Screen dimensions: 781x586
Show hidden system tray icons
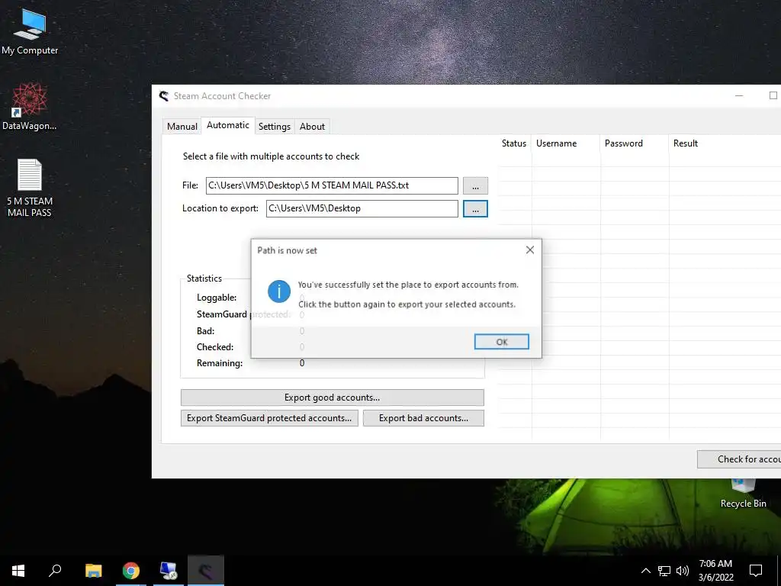pyautogui.click(x=645, y=571)
